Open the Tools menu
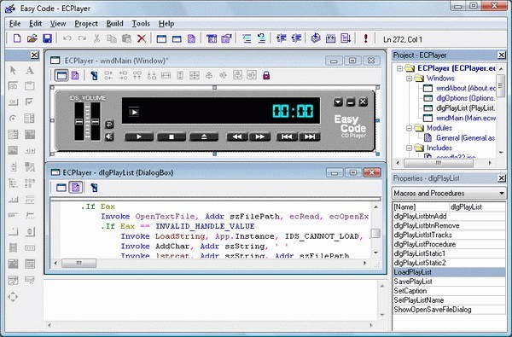Screen dimensions: 512x337 click(141, 24)
